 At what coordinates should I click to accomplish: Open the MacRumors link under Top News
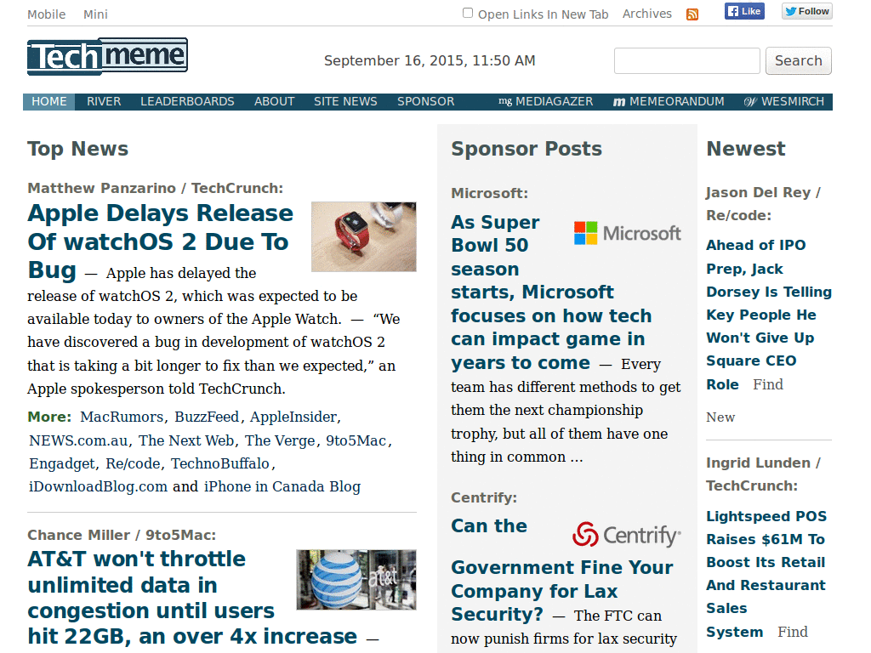[x=116, y=417]
